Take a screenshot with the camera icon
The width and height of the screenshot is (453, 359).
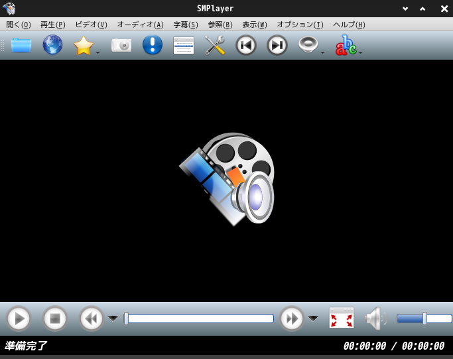[121, 45]
